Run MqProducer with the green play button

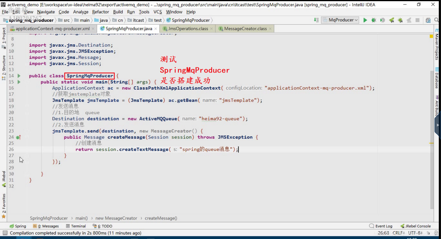[x=365, y=20]
